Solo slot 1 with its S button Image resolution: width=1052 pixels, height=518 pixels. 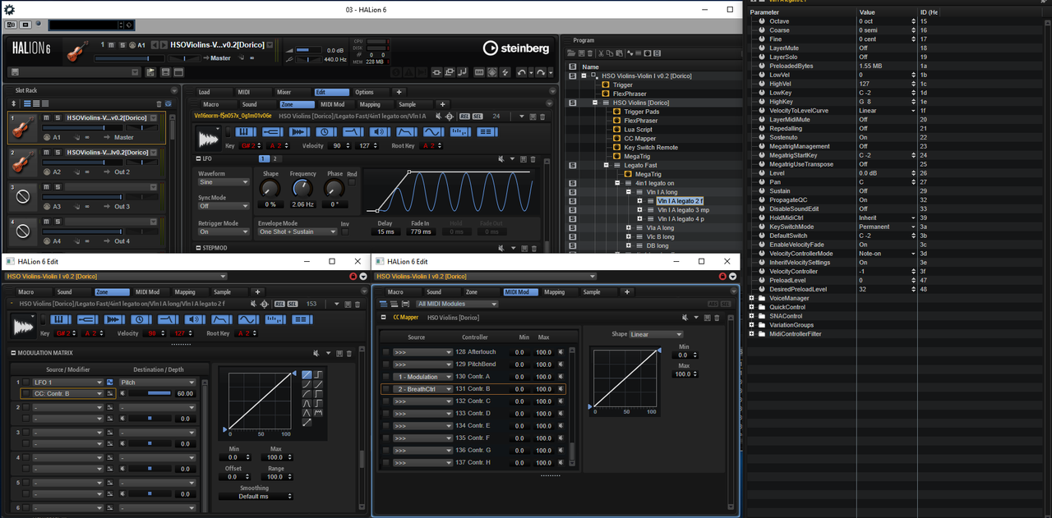click(58, 118)
